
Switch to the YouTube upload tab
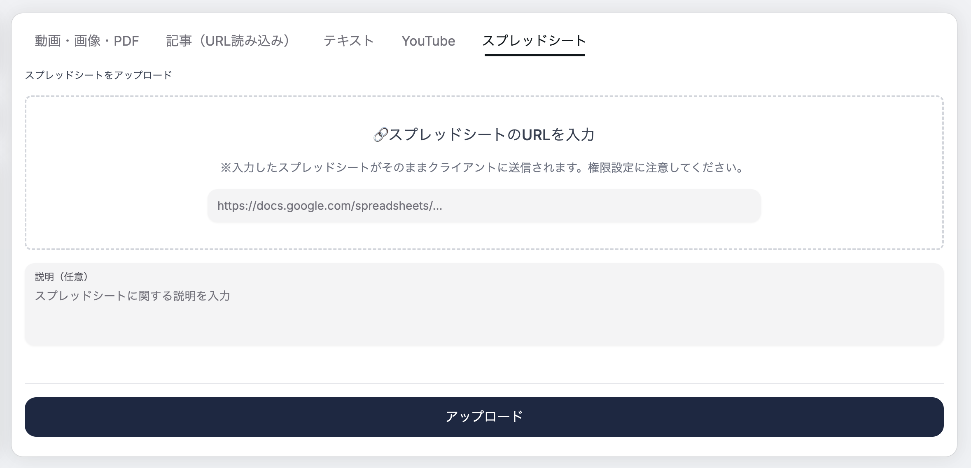[x=428, y=41]
